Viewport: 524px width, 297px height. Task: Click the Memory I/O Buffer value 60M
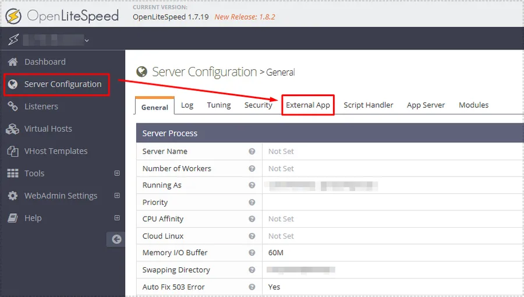click(276, 253)
